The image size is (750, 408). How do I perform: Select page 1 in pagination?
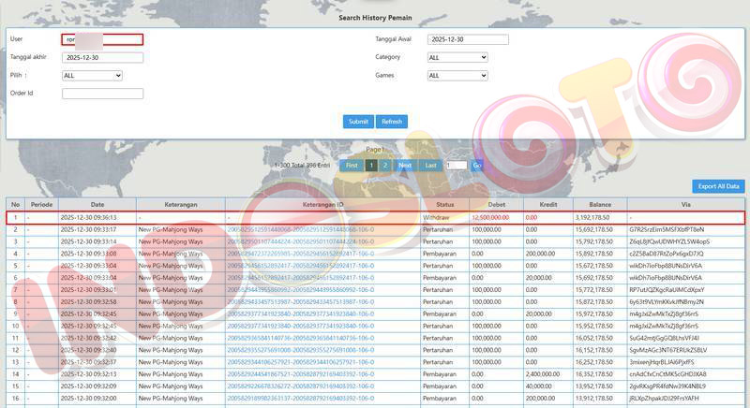[x=371, y=165]
